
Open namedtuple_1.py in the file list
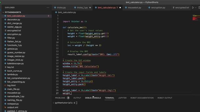16,96
